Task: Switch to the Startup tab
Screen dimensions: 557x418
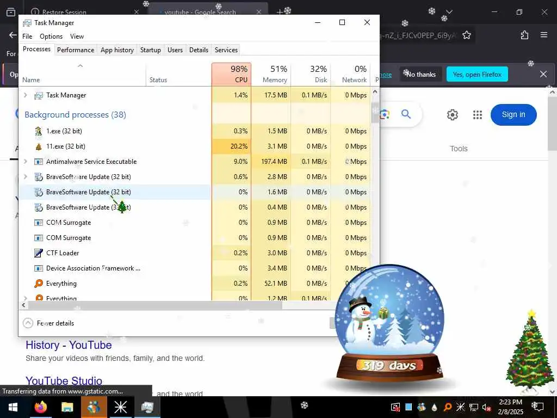Action: point(150,50)
